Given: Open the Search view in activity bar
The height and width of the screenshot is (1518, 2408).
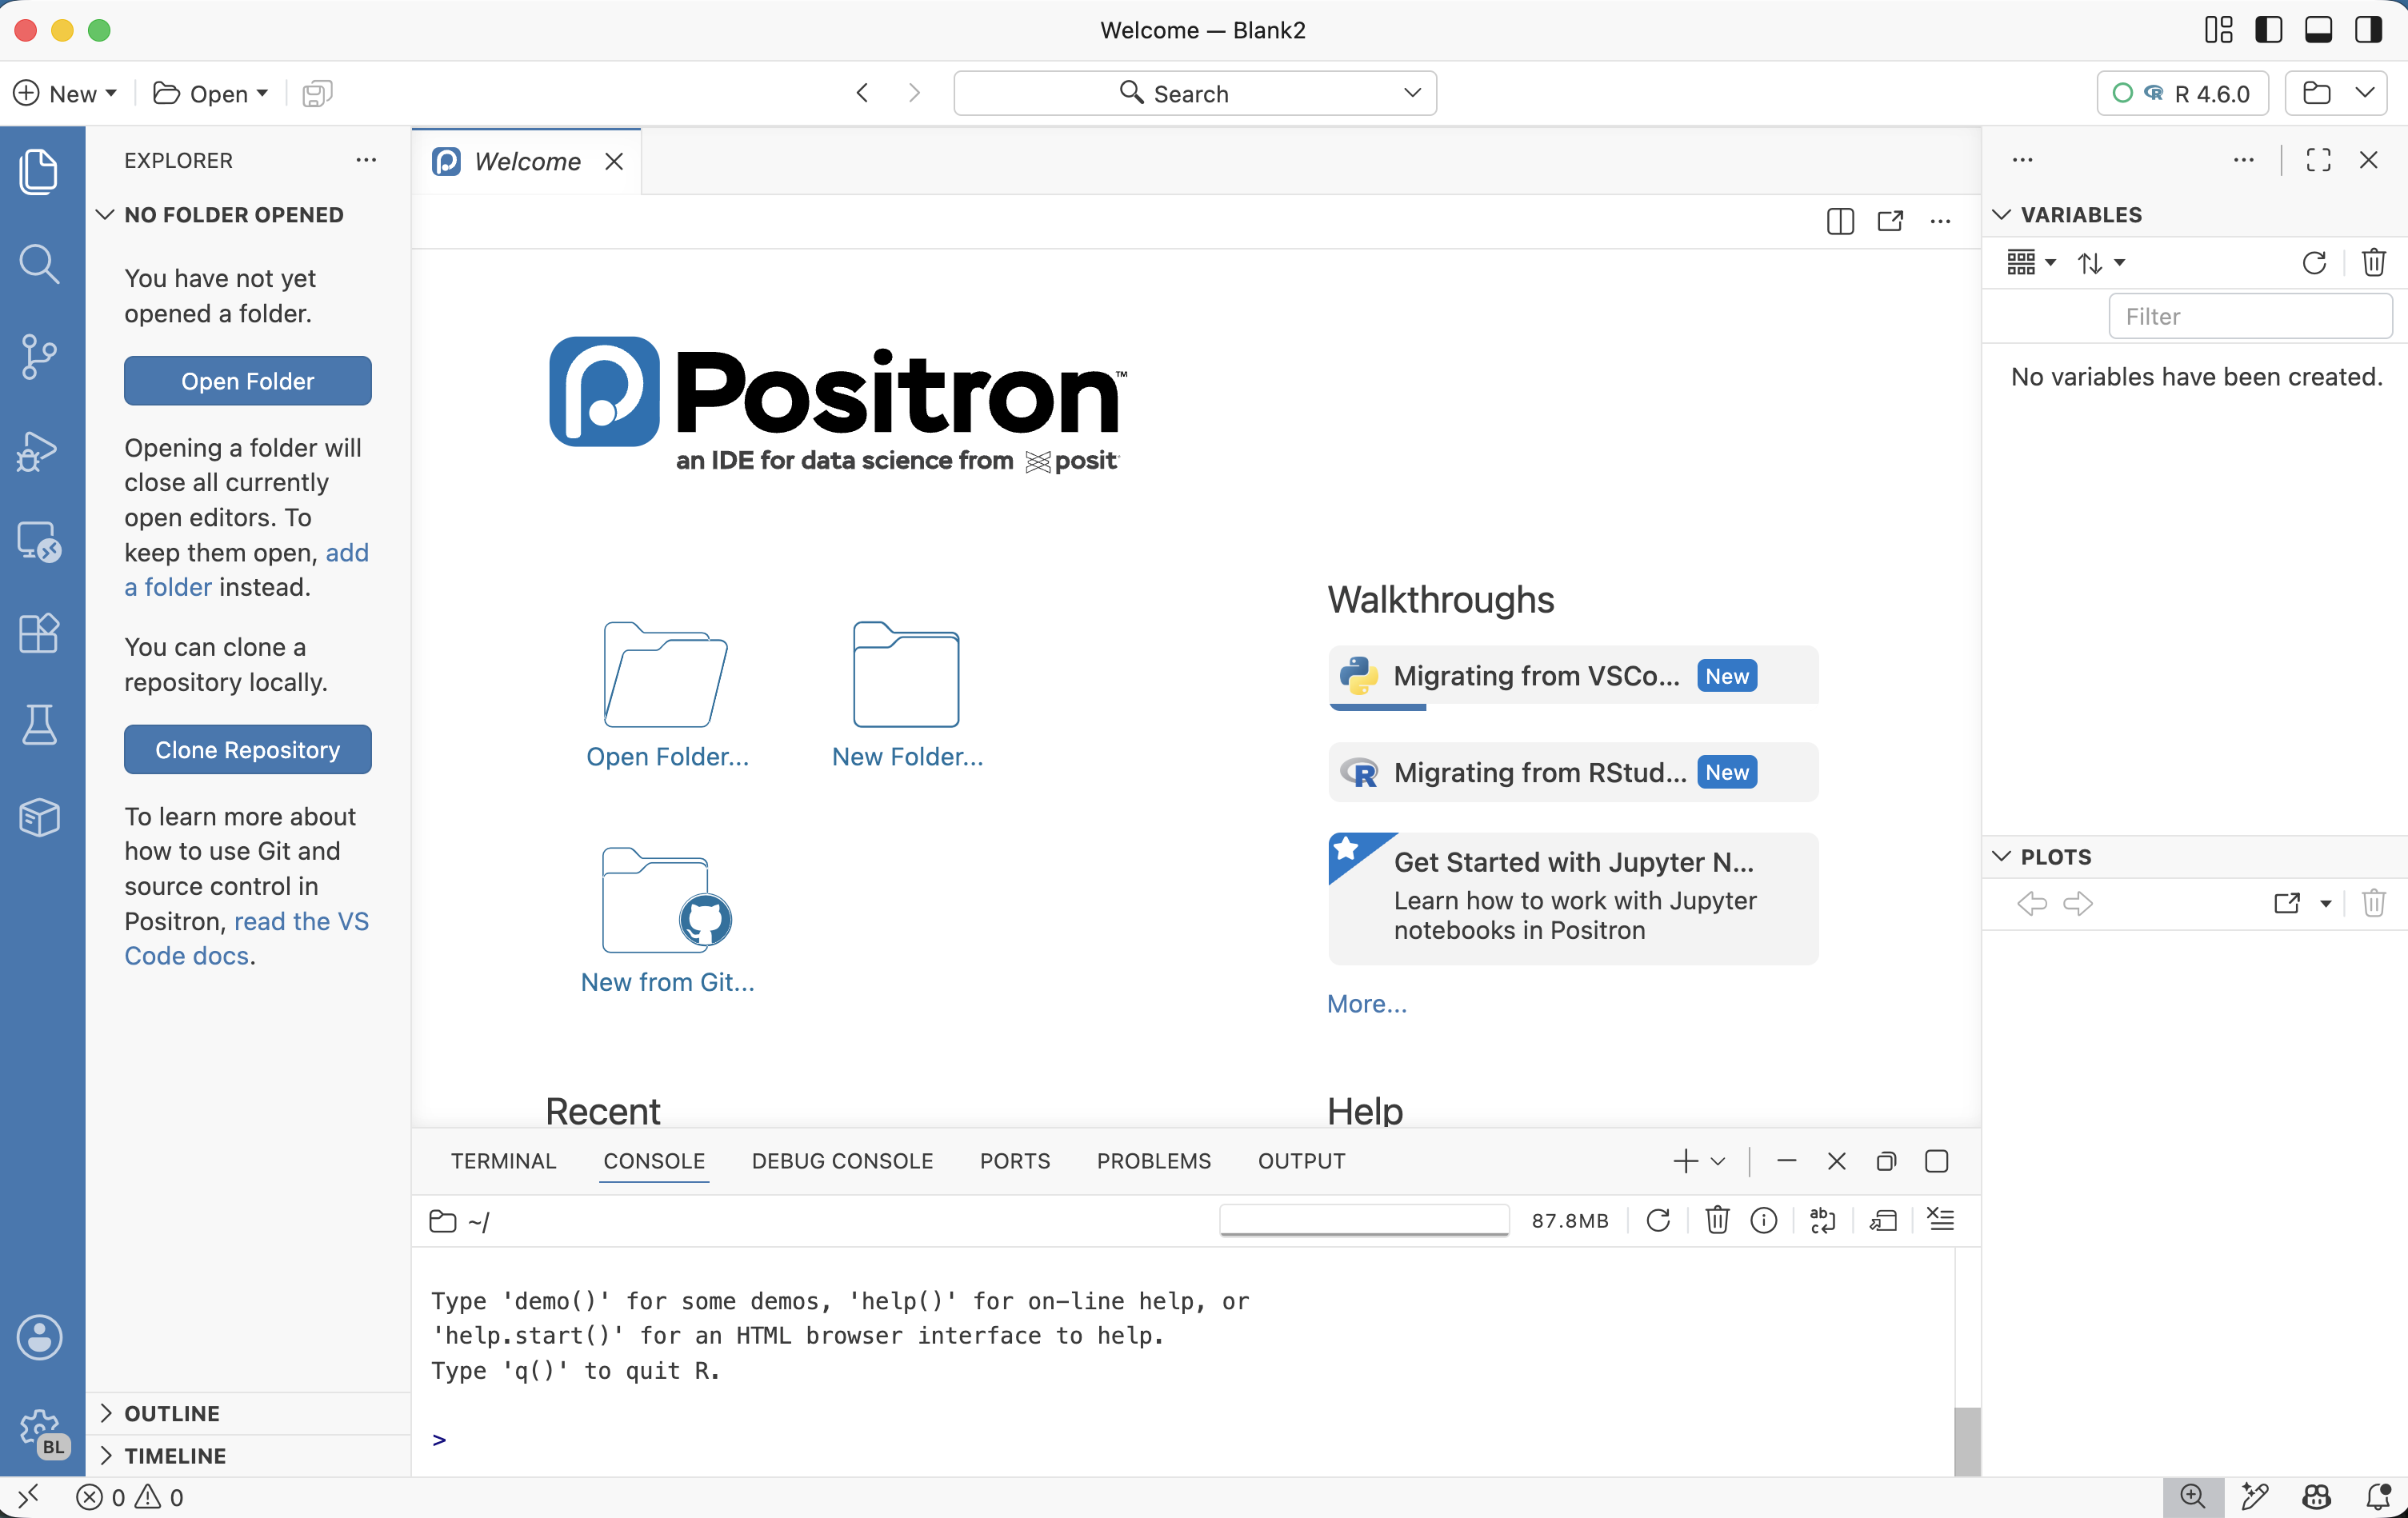Looking at the screenshot, I should (39, 263).
